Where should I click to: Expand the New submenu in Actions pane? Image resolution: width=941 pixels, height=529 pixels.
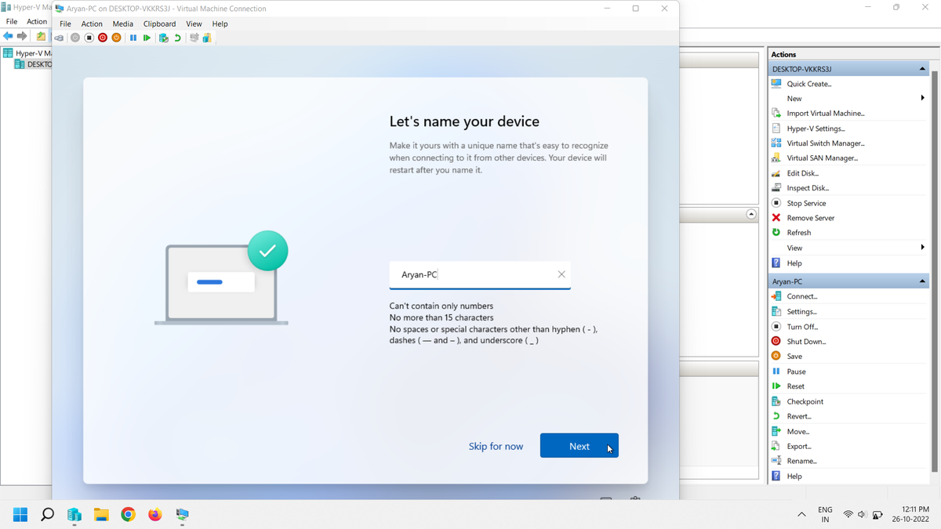point(922,98)
